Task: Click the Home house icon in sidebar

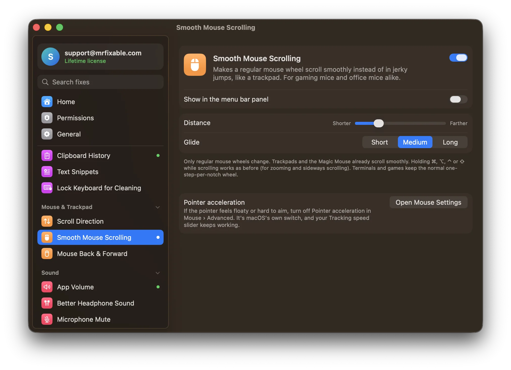Action: (47, 102)
